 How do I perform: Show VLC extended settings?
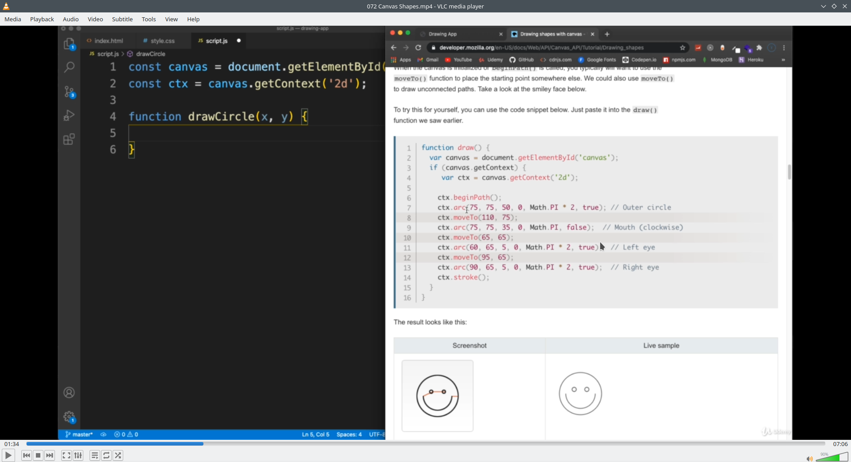(78, 455)
